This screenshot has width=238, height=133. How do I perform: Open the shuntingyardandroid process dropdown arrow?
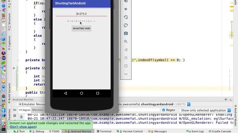(189, 104)
